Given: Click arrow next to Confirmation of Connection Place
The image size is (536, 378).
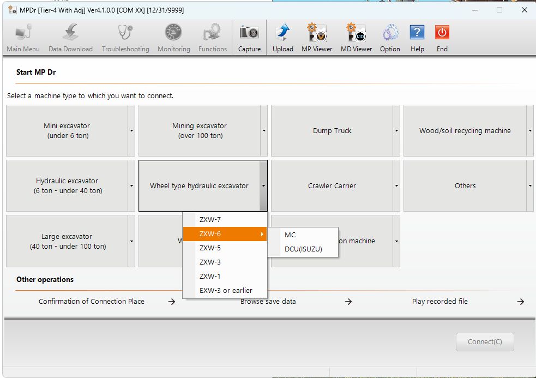Looking at the screenshot, I should coord(172,302).
